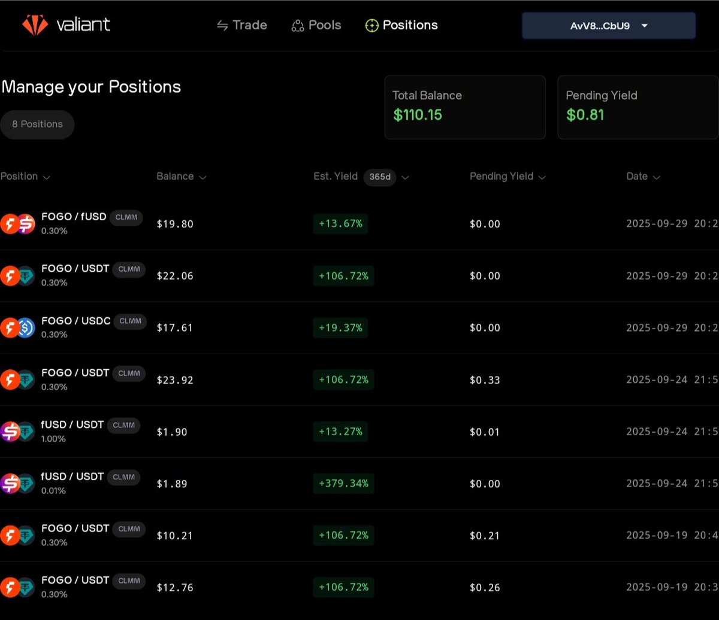This screenshot has height=620, width=719.
Task: Sort by the Date column header
Action: point(643,177)
